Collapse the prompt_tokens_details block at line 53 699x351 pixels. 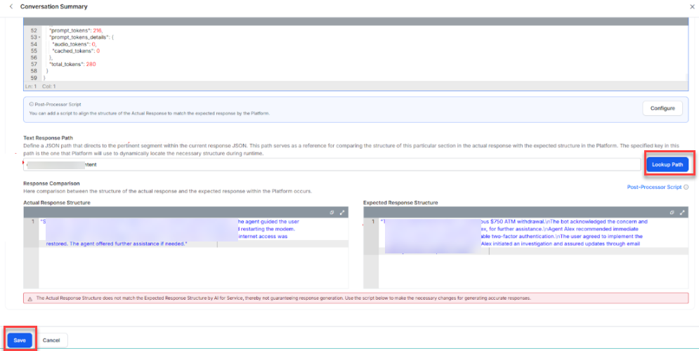39,37
